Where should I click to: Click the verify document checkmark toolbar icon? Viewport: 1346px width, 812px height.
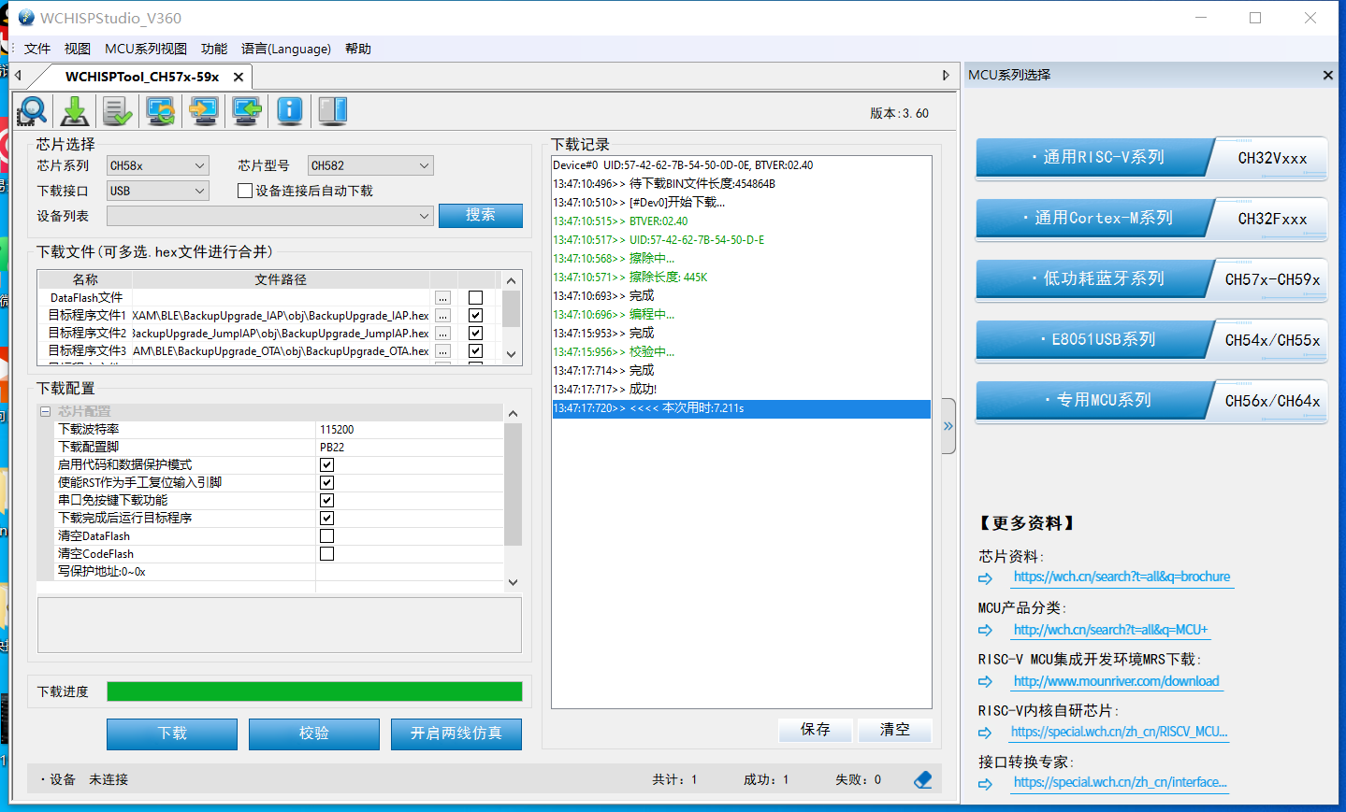click(118, 111)
